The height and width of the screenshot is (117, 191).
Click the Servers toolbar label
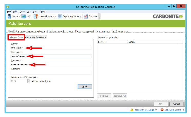[16, 16]
